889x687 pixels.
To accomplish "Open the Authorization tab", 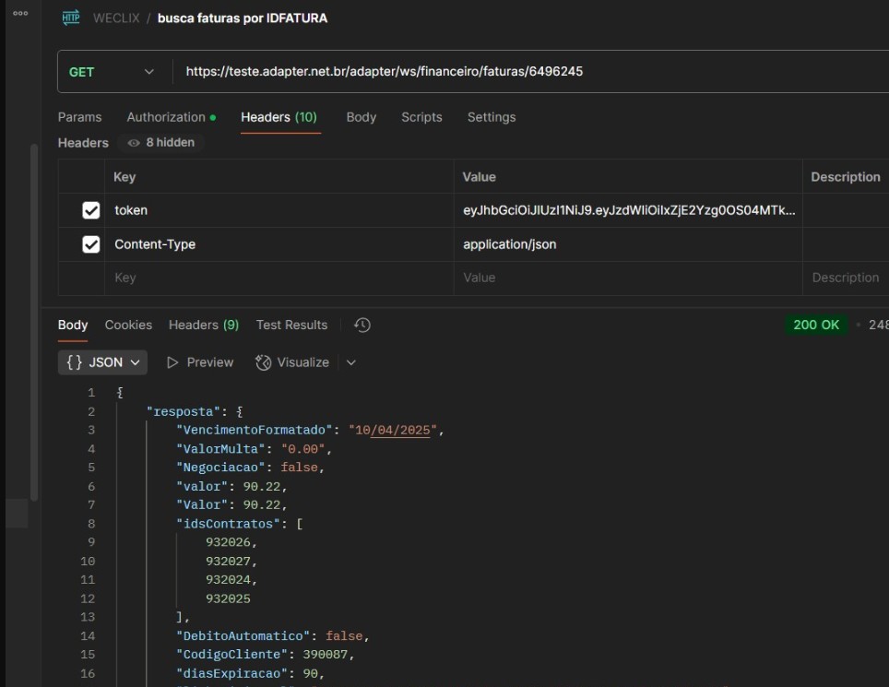I will point(166,117).
